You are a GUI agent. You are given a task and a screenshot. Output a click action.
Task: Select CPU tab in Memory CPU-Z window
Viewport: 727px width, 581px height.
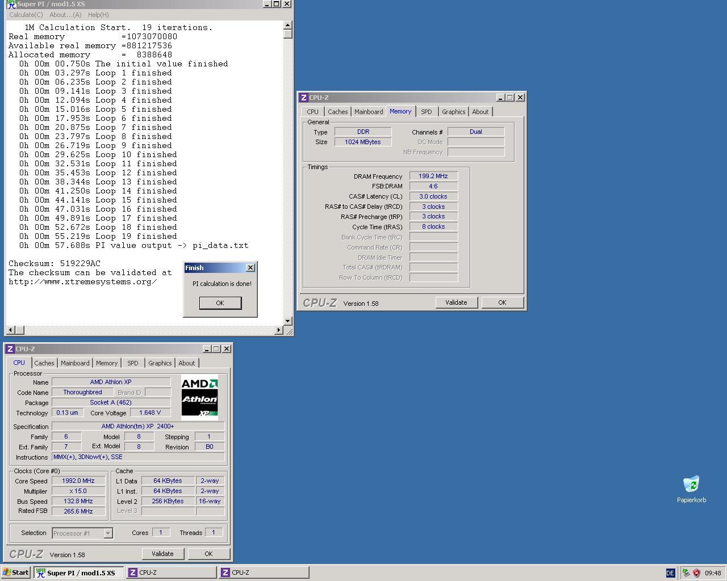pos(313,112)
